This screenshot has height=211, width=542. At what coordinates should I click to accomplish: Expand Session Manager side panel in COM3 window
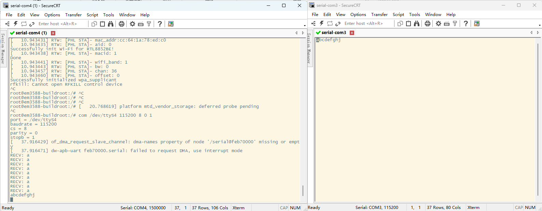[309, 48]
